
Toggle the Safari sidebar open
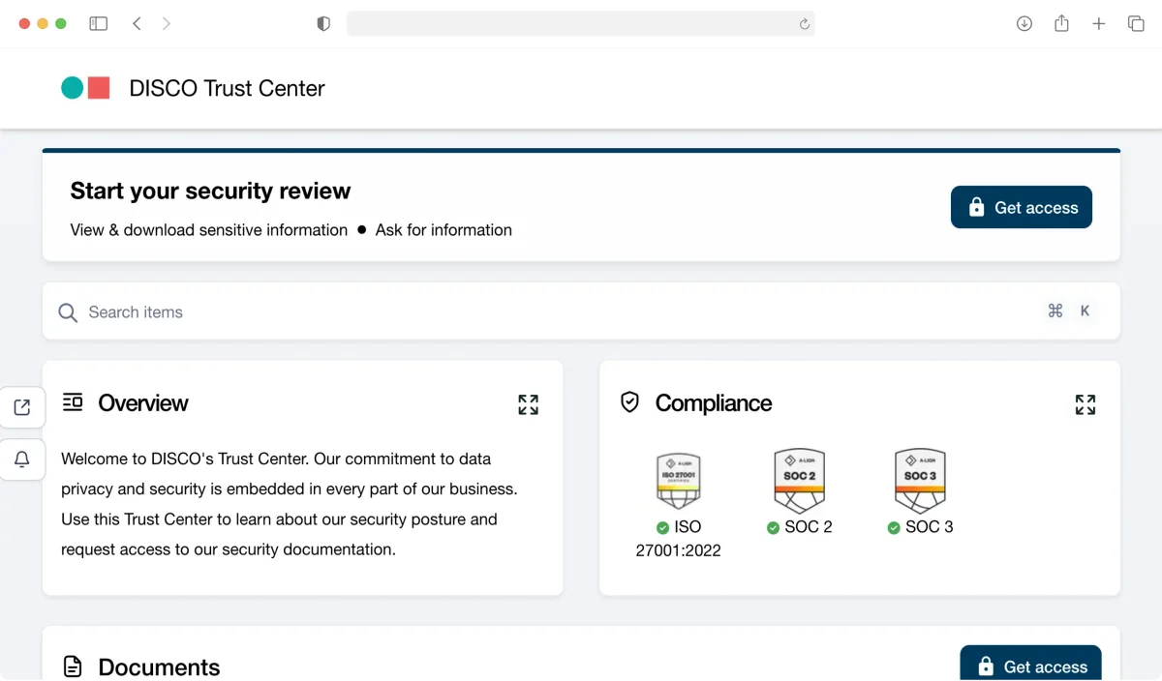tap(98, 22)
